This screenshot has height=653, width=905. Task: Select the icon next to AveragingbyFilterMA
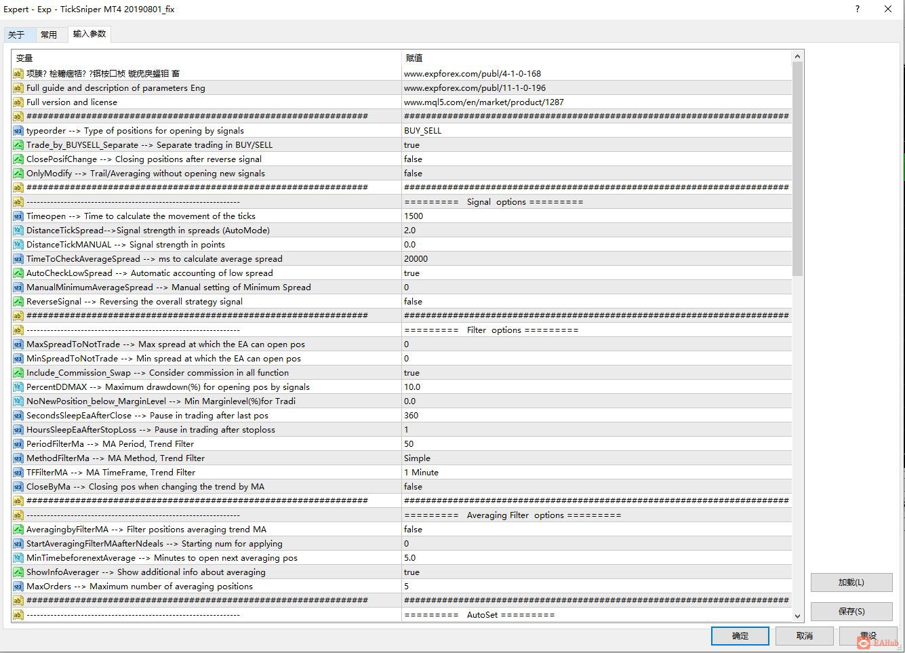[x=18, y=530]
